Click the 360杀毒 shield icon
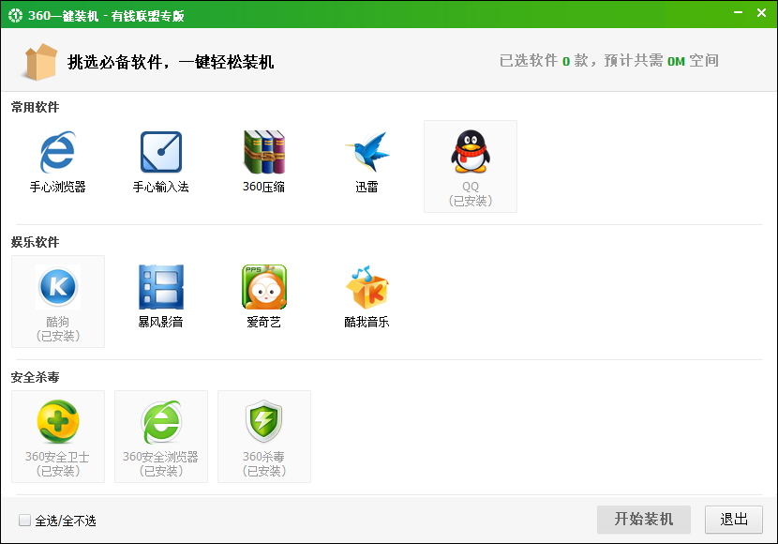Screen dimensions: 778x544 pos(264,421)
